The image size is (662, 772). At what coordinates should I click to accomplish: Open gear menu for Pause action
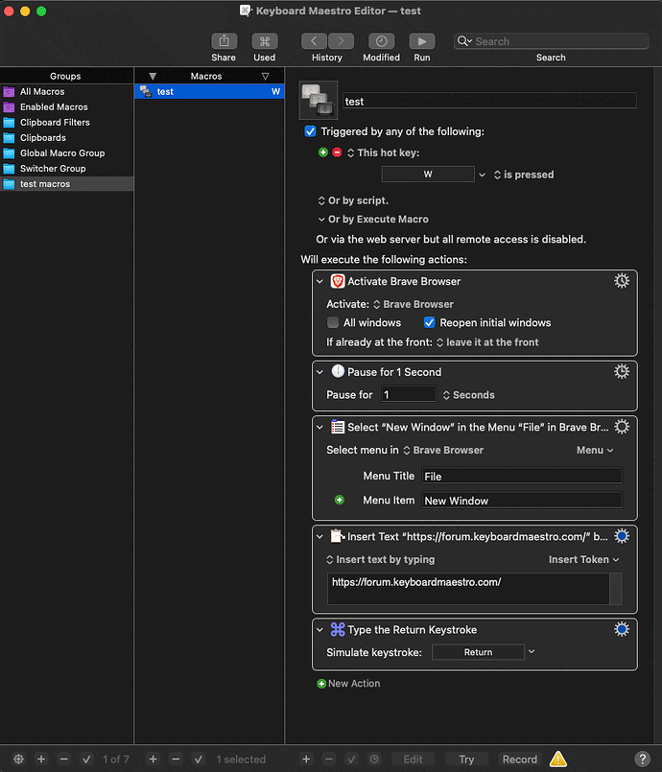click(x=622, y=371)
